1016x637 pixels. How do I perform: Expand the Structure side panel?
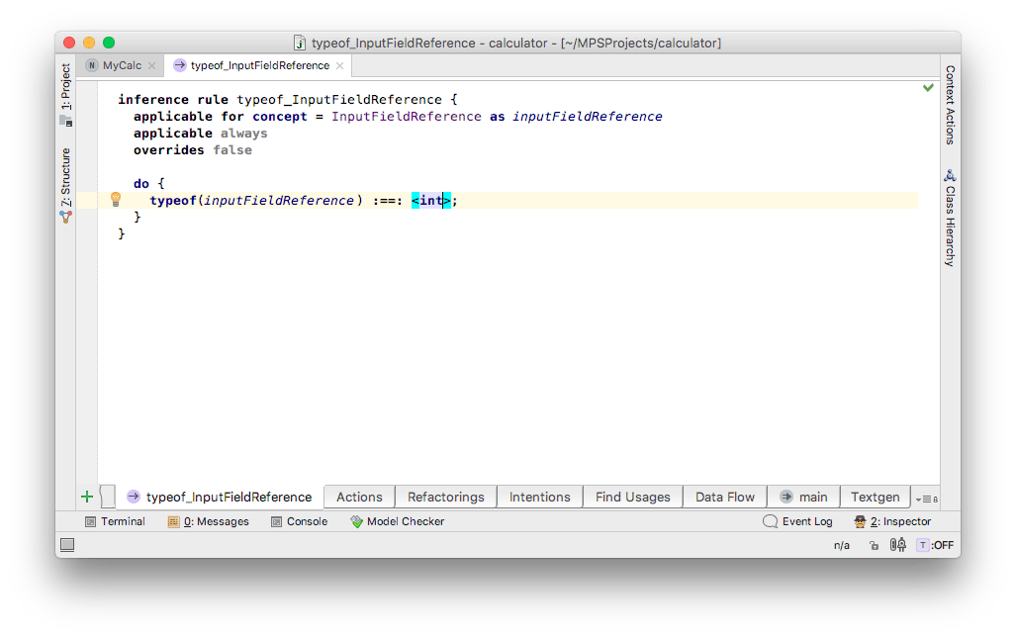pyautogui.click(x=65, y=183)
